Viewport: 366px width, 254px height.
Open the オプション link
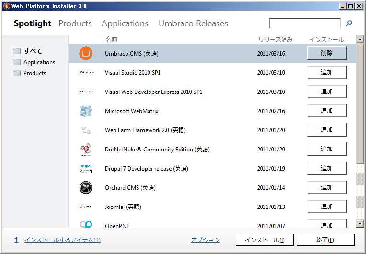pos(206,240)
